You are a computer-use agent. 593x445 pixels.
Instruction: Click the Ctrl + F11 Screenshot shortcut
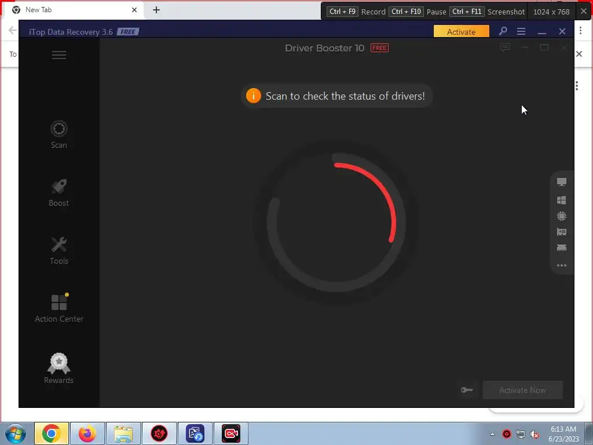[487, 12]
